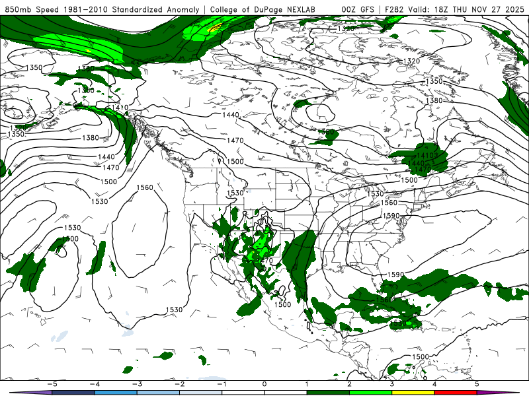529x396 pixels.
Task: Click the colorbar label '2'
Action: tap(350, 384)
